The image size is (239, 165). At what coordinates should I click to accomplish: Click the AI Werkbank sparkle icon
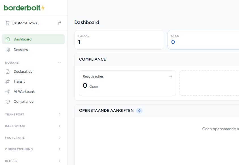pyautogui.click(x=8, y=92)
